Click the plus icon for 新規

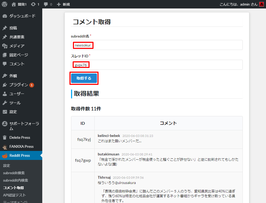pyautogui.click(x=59, y=4)
